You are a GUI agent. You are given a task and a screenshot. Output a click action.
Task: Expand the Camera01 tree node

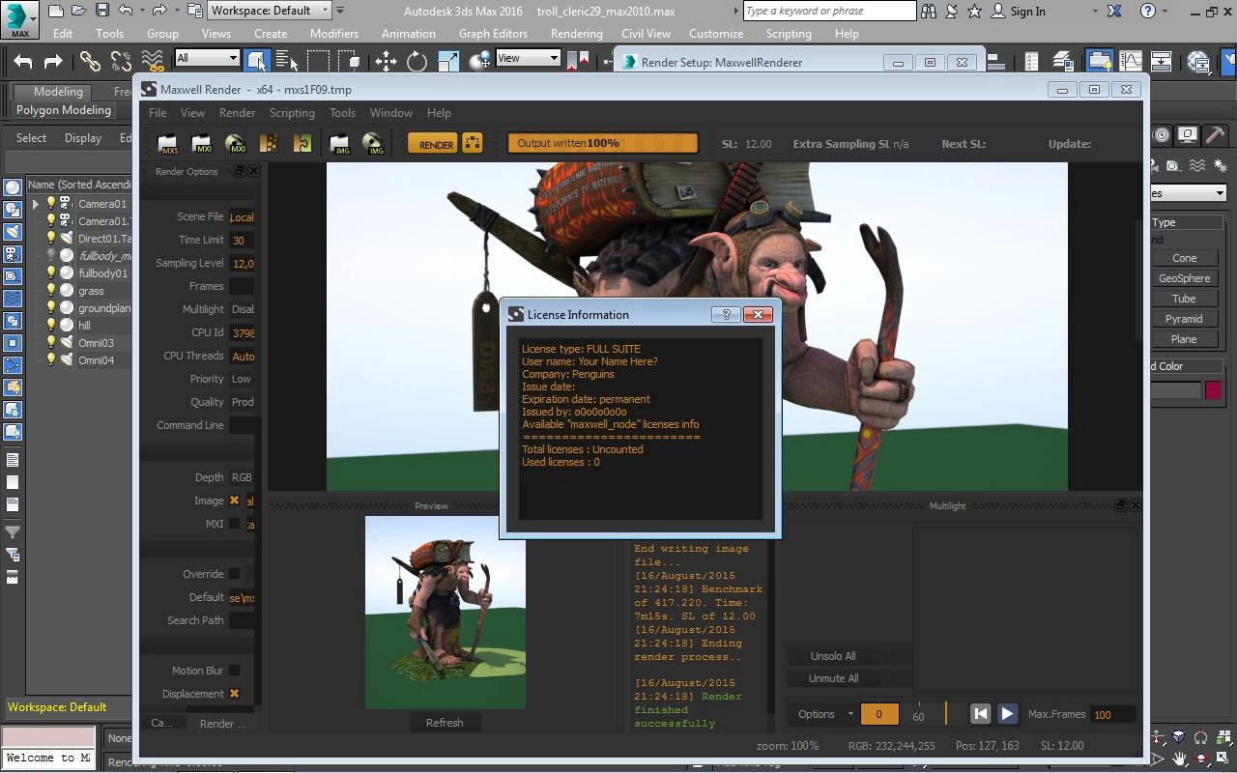36,204
